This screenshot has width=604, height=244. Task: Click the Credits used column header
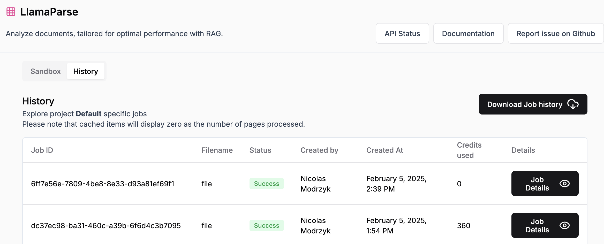(x=469, y=150)
